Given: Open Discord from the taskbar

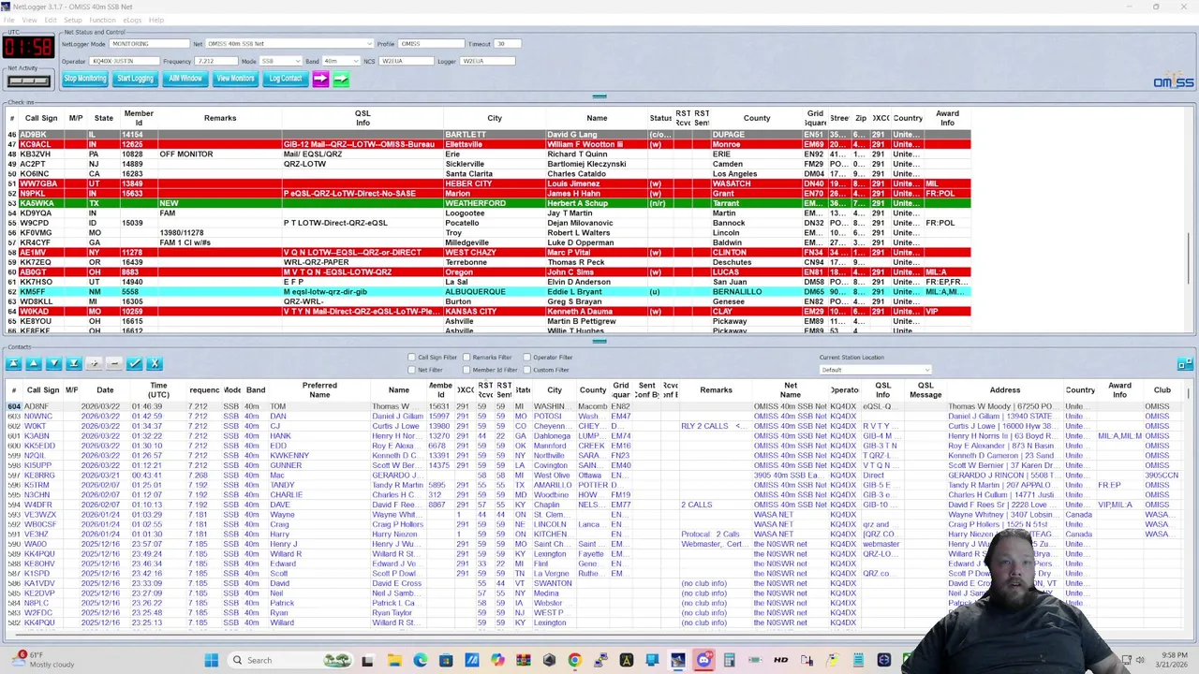Looking at the screenshot, I should pyautogui.click(x=703, y=660).
